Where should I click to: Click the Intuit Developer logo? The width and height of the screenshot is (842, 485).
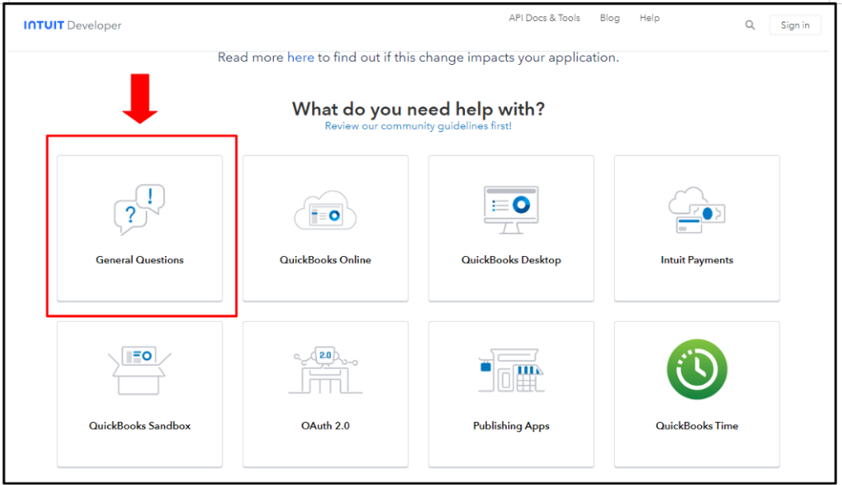point(73,26)
